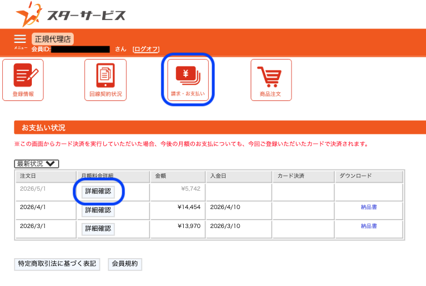The image size is (426, 286).
Task: Select the 2026/3/10 payment date cell
Action: coord(239,229)
